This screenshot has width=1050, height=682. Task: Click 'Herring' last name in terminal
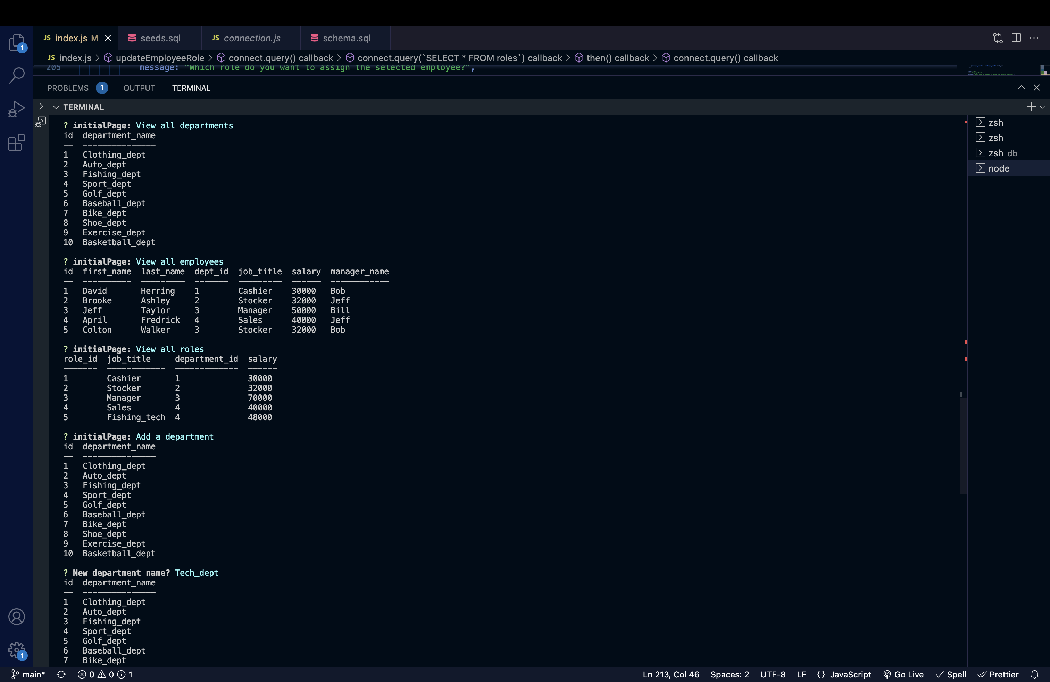(158, 291)
